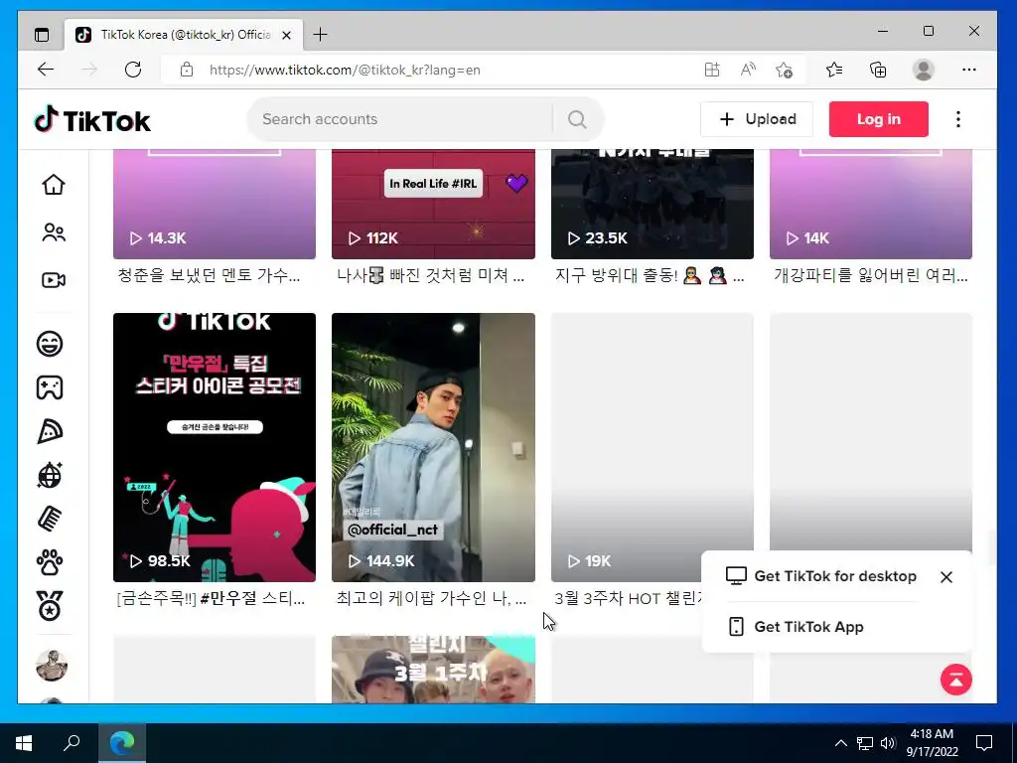Screen dimensions: 1017x763
Task: Open the video thumbnail with 23.5K views
Action: click(652, 204)
